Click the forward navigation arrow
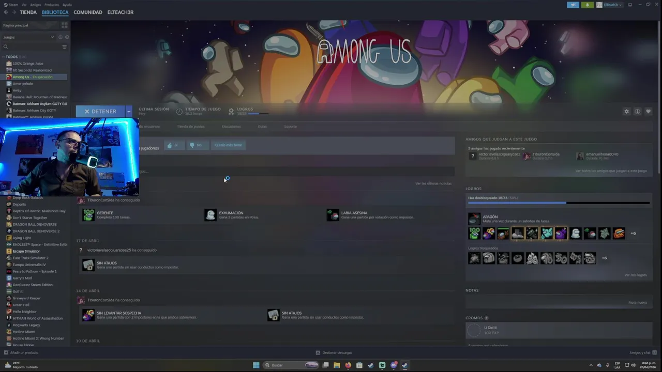Viewport: 662px width, 372px height. [13, 12]
